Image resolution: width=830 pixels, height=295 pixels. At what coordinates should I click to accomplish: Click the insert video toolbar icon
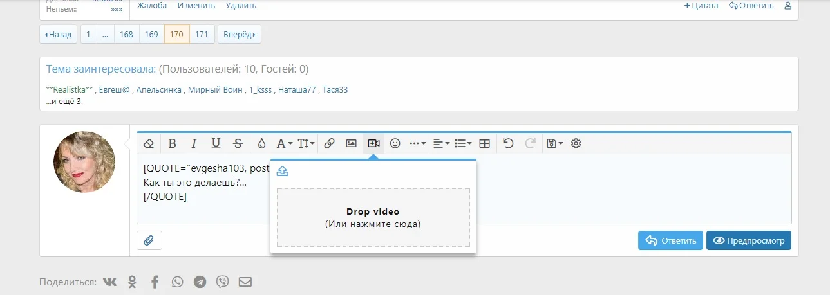pos(373,143)
